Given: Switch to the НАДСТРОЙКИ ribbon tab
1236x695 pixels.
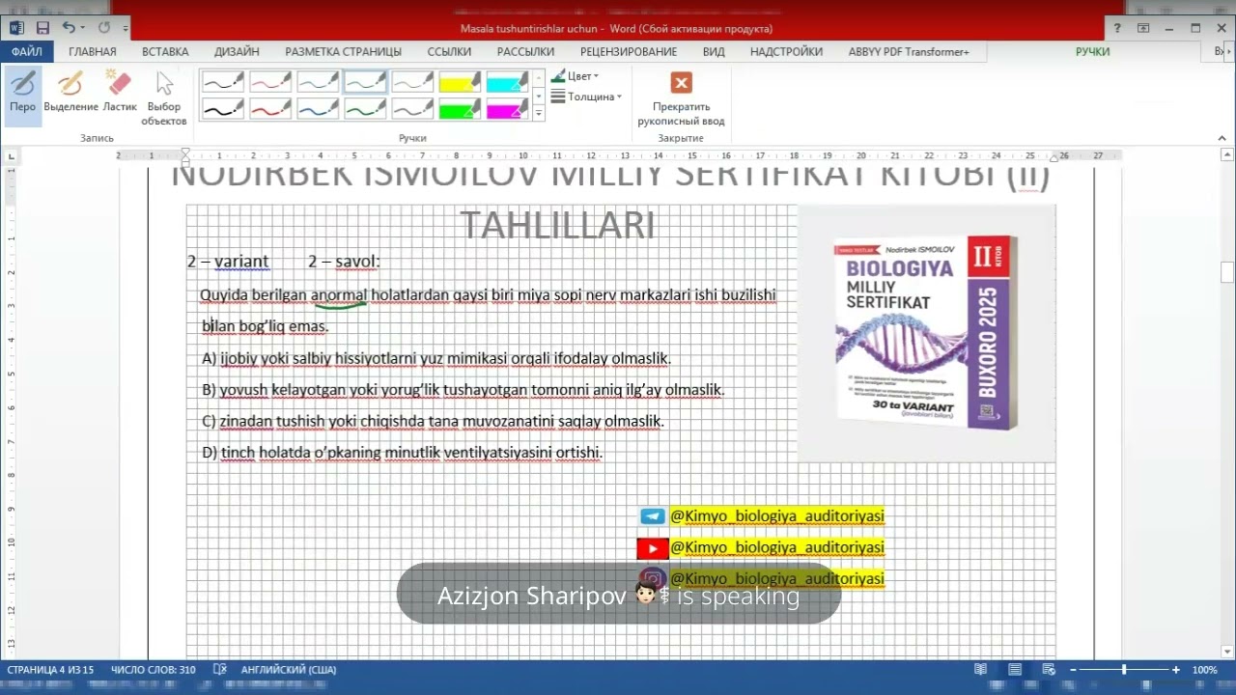Looking at the screenshot, I should tap(786, 51).
